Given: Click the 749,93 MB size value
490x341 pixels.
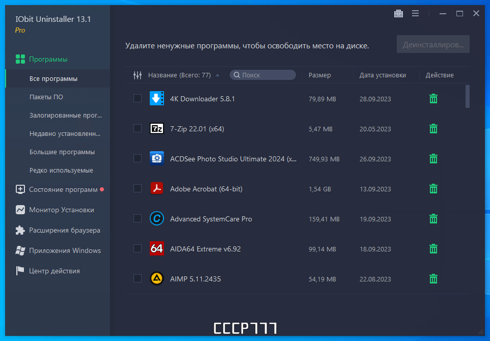Looking at the screenshot, I should click(324, 159).
